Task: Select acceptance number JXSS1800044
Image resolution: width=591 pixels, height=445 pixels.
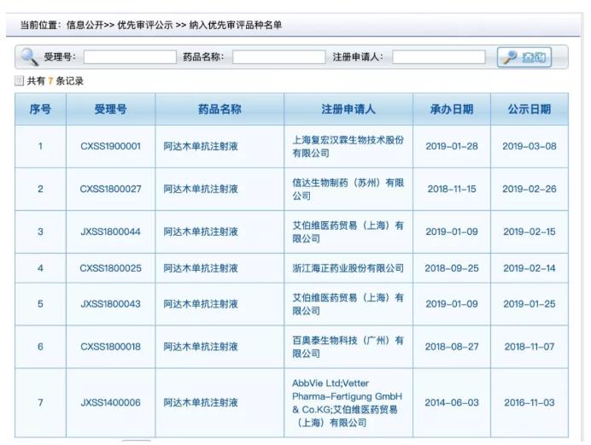Action: [110, 231]
